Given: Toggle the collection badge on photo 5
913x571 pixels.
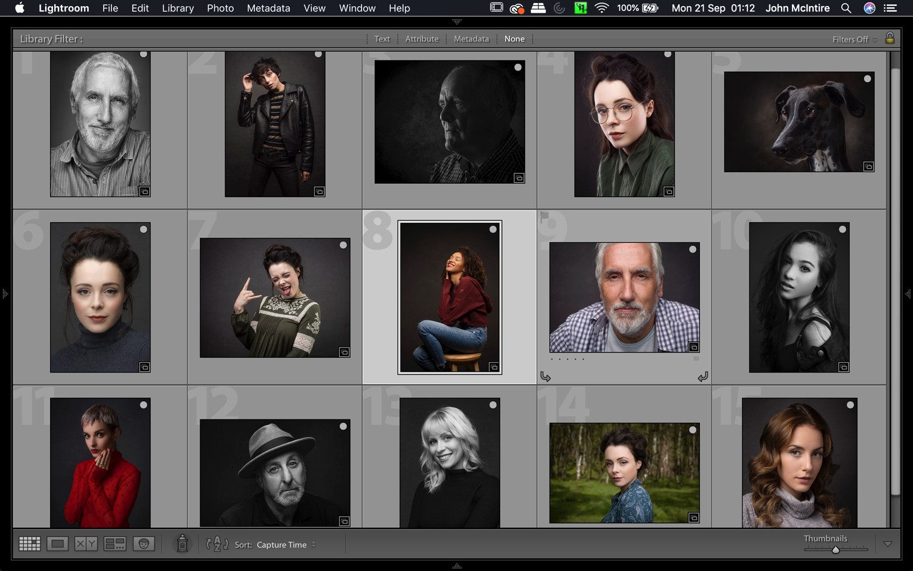Looking at the screenshot, I should click(868, 166).
